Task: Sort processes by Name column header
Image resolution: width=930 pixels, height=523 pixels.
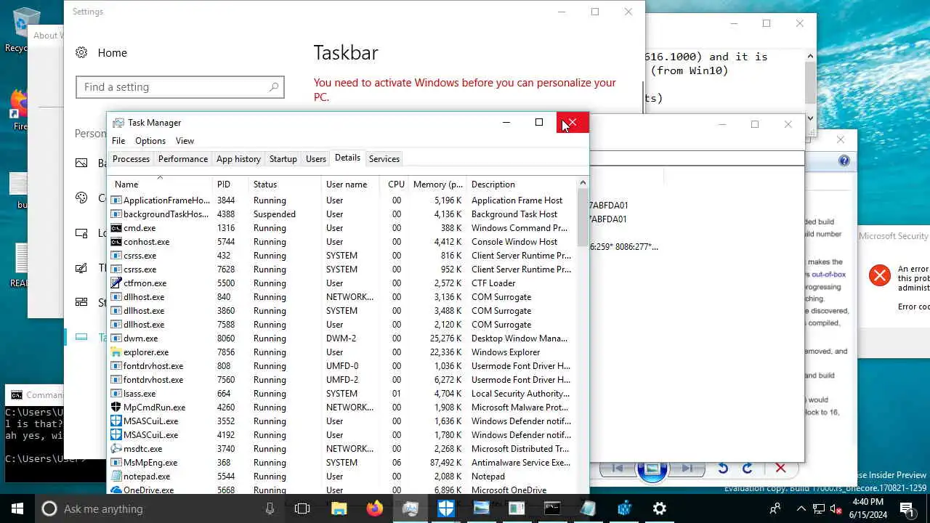Action: (160, 185)
